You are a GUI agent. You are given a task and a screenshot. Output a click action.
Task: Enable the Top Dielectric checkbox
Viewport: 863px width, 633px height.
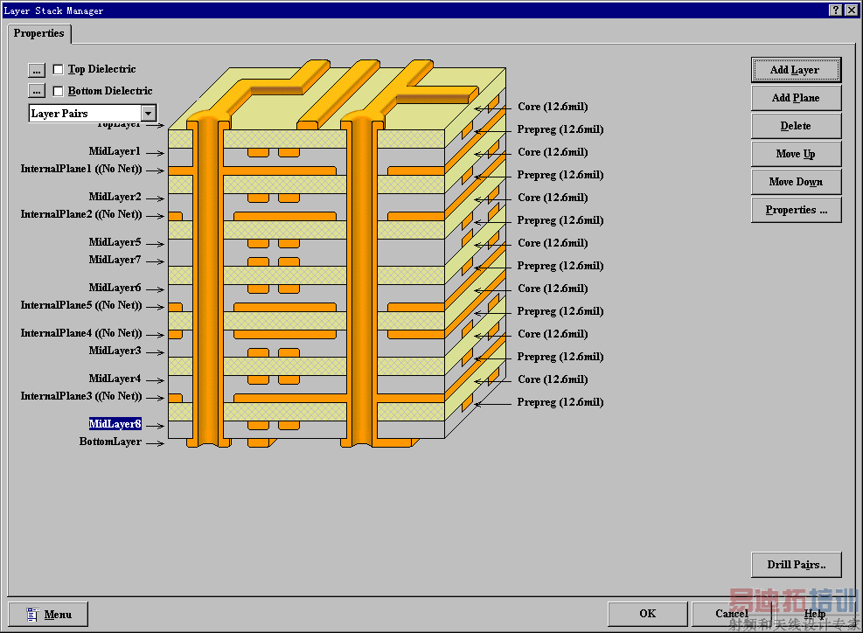click(x=58, y=69)
